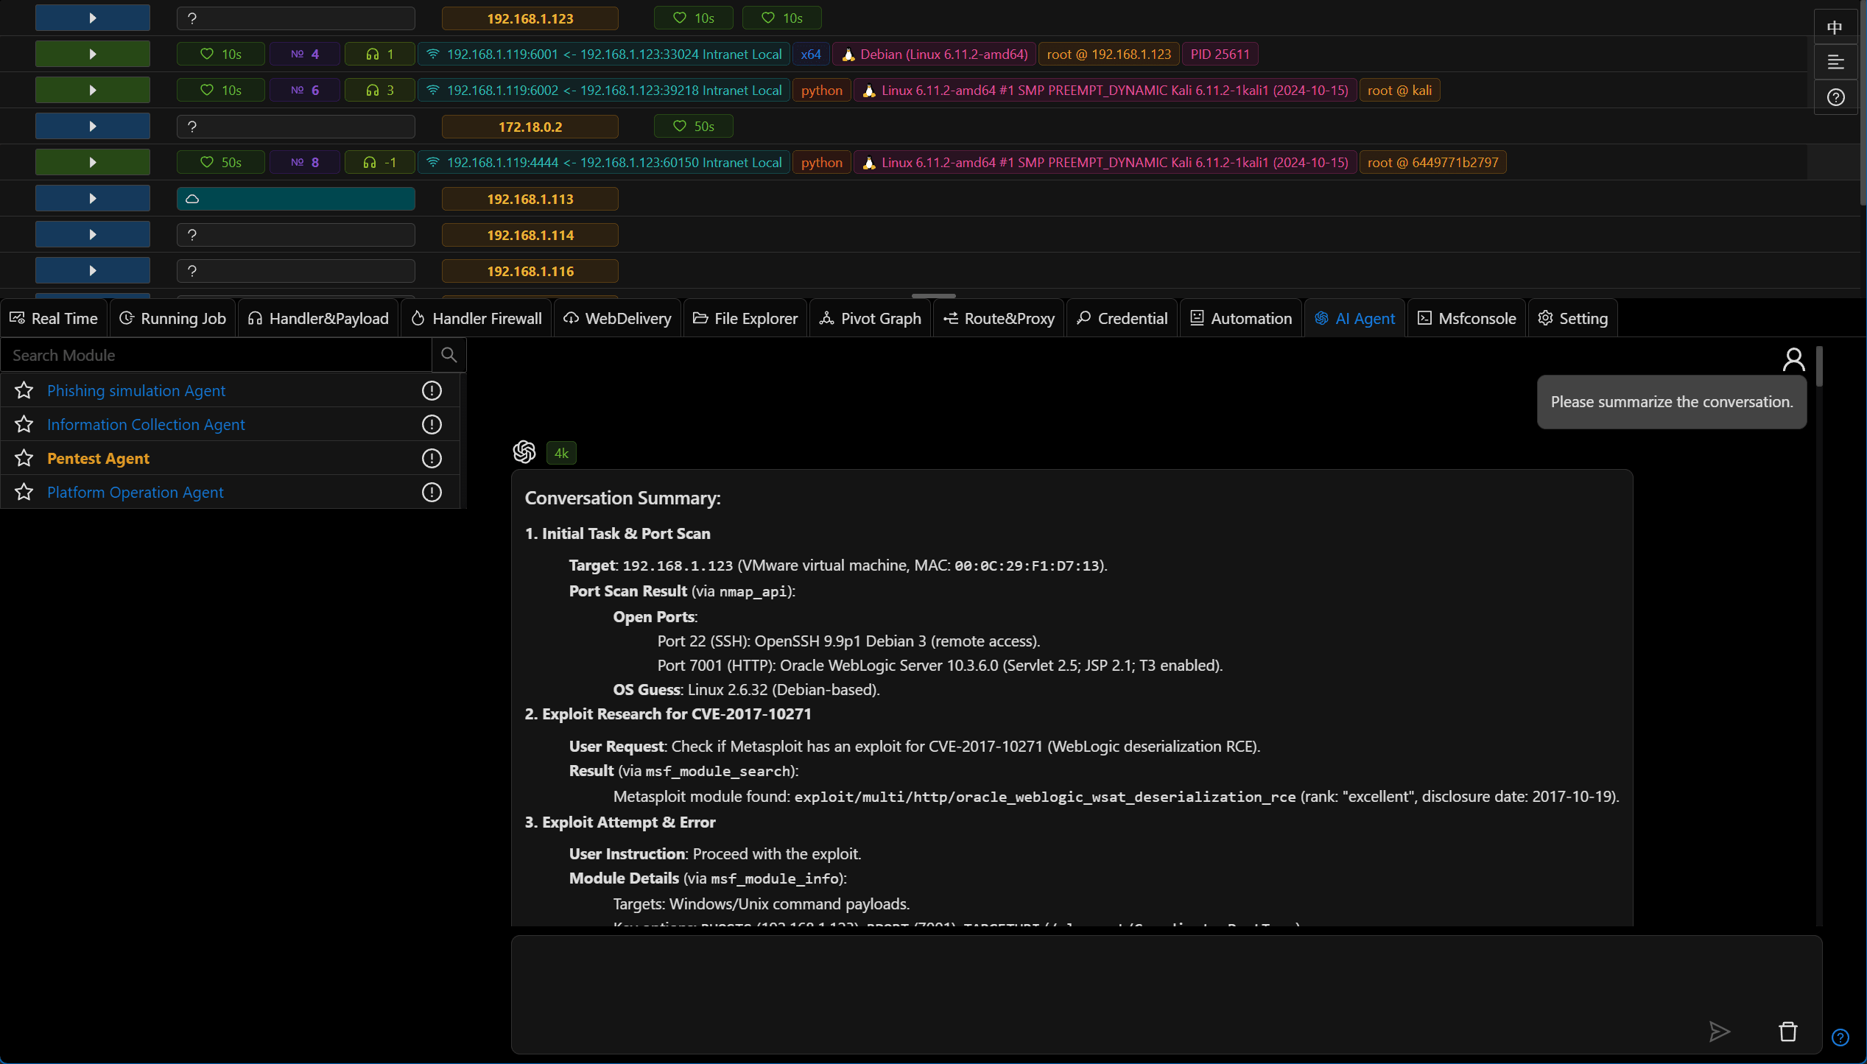Click the headphone handler tag showing -1
This screenshot has width=1867, height=1064.
[x=380, y=162]
